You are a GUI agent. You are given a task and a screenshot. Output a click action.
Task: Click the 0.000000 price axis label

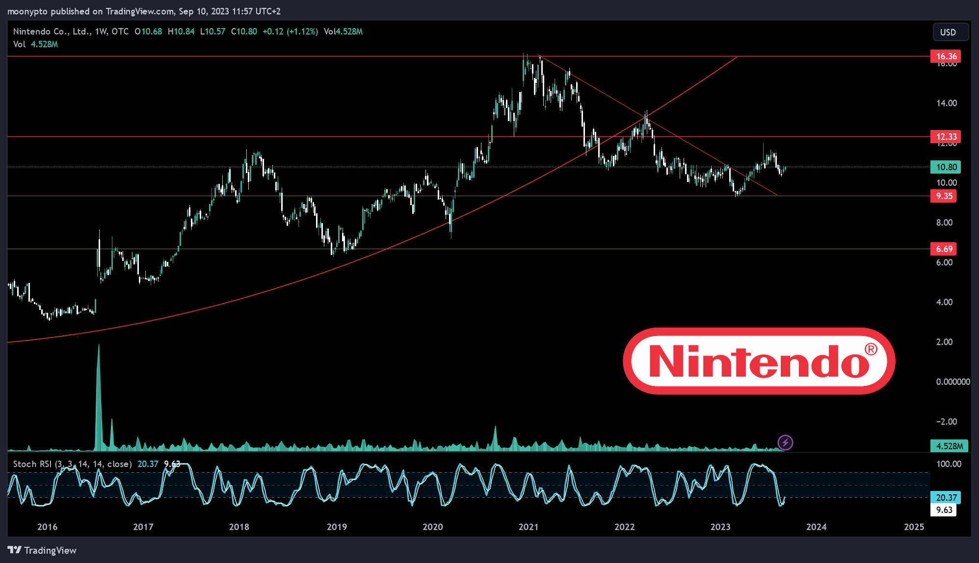point(953,382)
